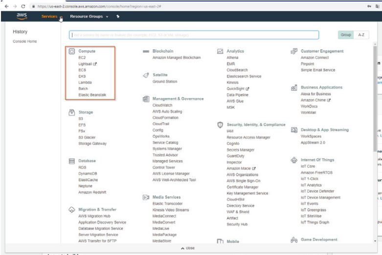Click the services panel scrollbar
The width and height of the screenshot is (382, 255).
(x=375, y=99)
